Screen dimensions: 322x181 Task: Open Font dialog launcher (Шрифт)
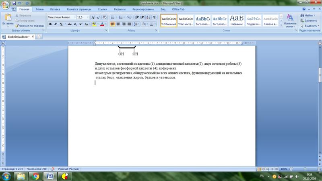pyautogui.click(x=106, y=31)
